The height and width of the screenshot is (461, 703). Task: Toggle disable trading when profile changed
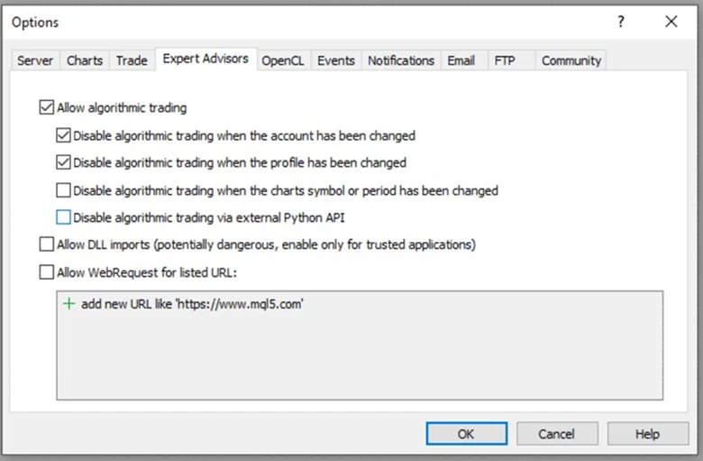point(63,162)
